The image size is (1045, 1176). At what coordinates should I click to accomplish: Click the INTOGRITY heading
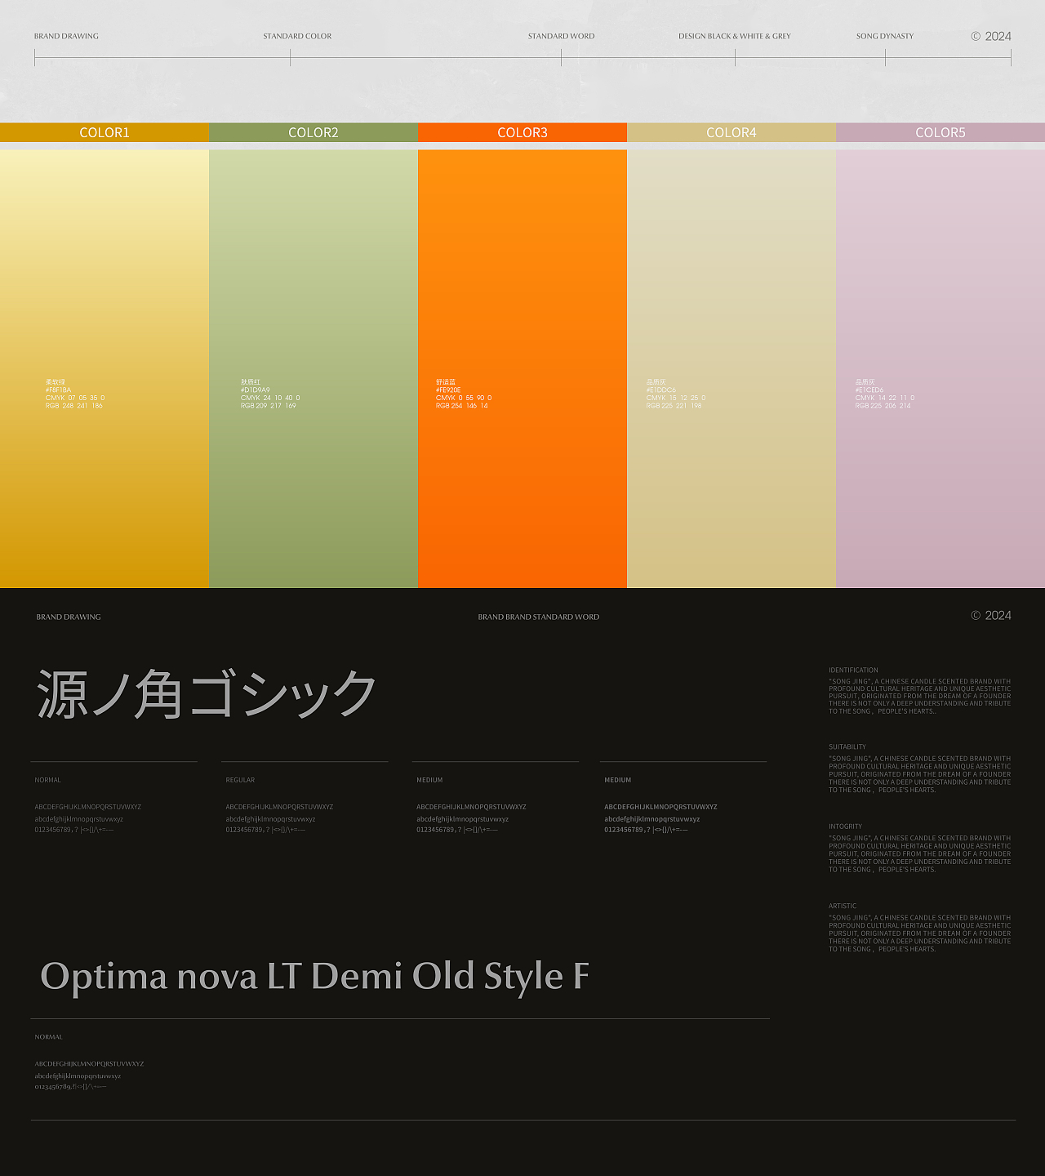point(845,826)
